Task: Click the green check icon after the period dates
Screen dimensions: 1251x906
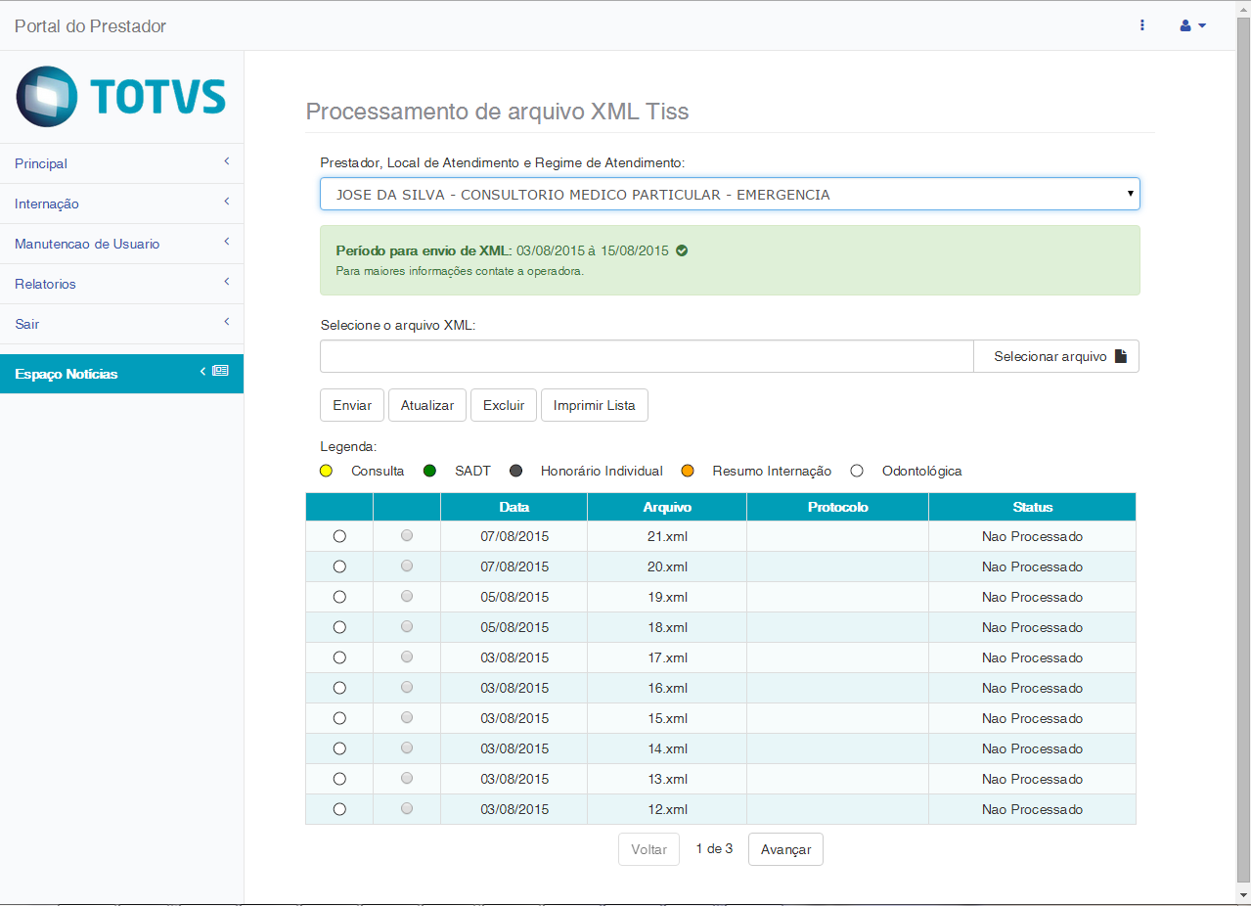Action: (x=682, y=250)
